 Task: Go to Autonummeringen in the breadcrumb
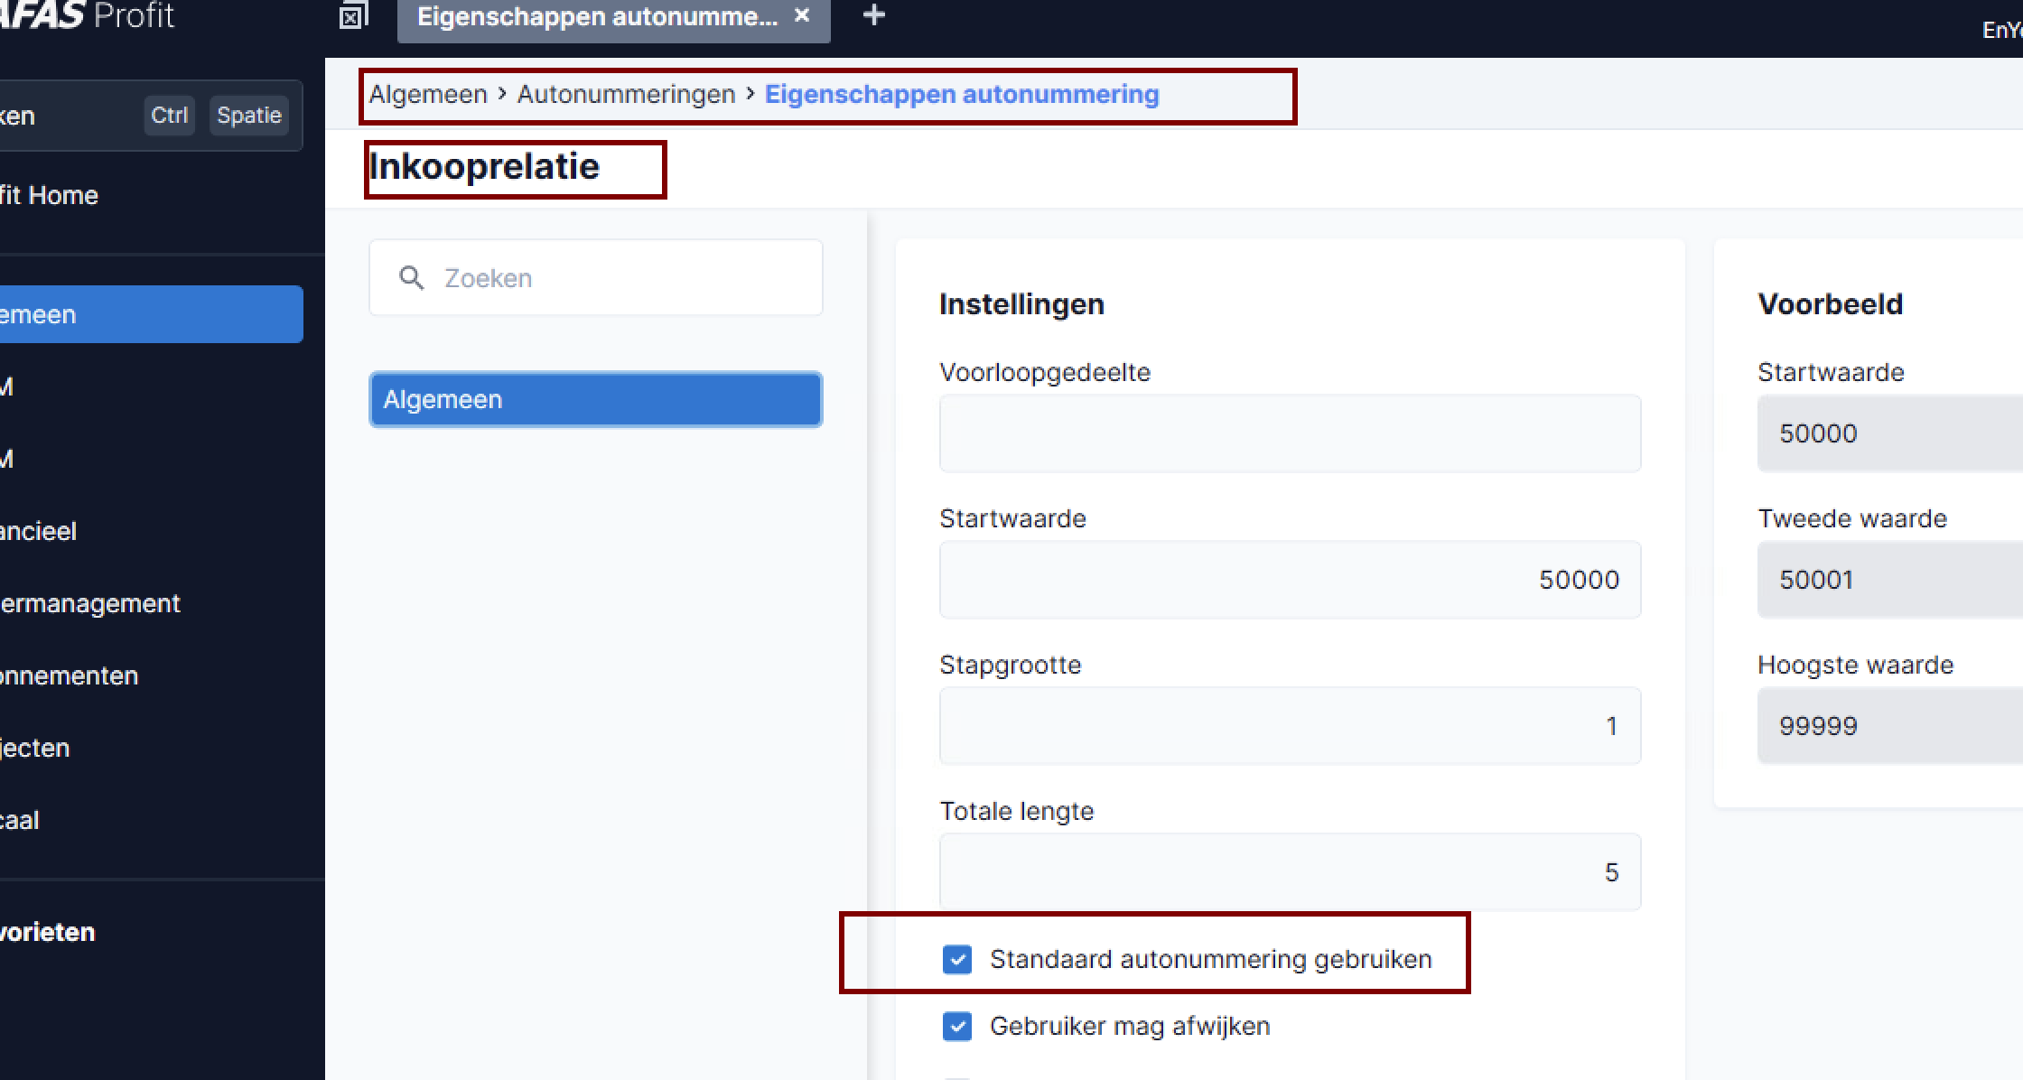pos(626,95)
